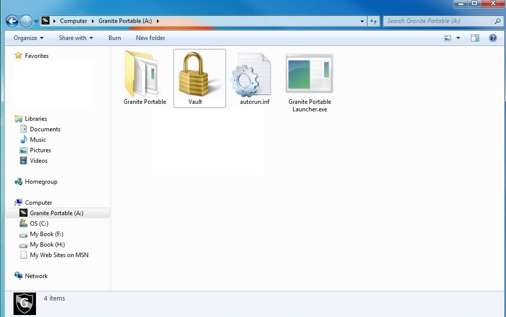506x317 pixels.
Task: Open the recent pages dropdown arrow
Action: [x=36, y=21]
